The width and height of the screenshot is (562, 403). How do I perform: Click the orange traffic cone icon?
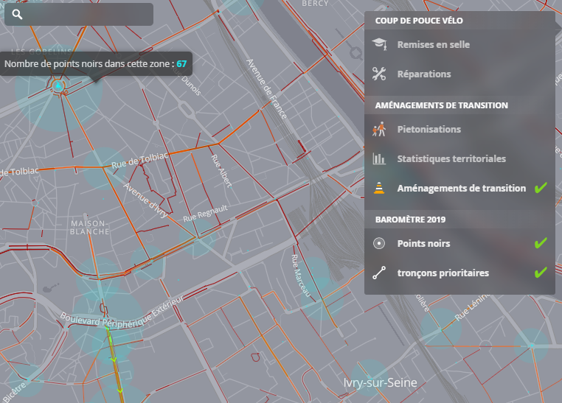[x=379, y=188]
